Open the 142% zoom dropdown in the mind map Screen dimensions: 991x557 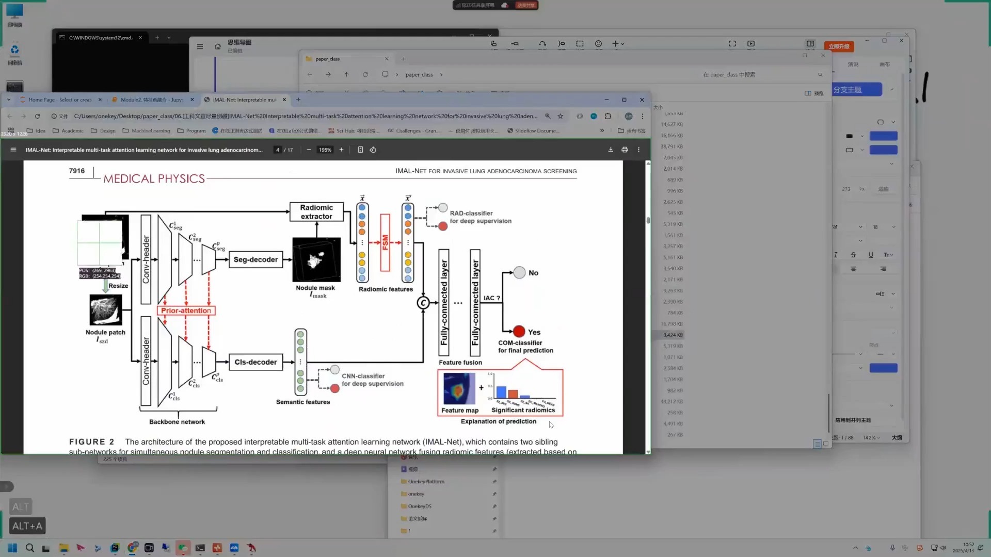pos(872,438)
